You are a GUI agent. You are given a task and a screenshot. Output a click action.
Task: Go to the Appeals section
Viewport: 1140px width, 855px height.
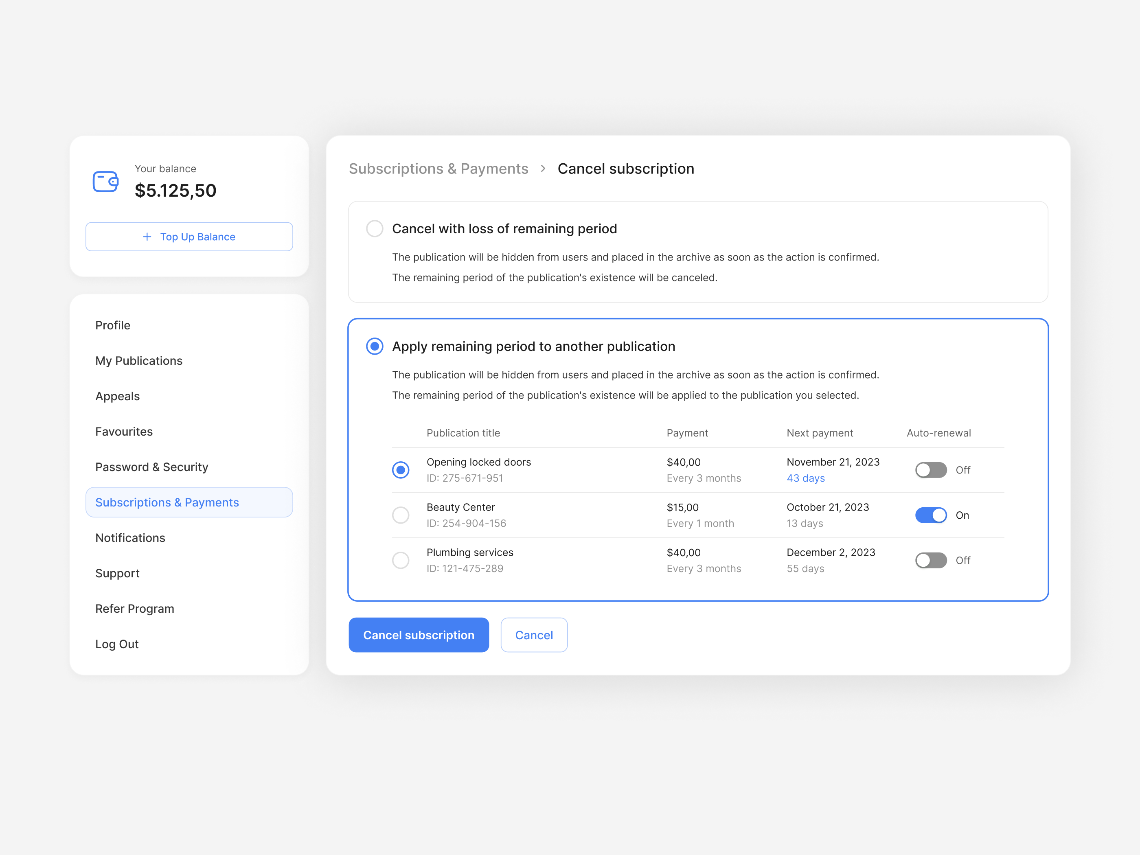tap(117, 396)
